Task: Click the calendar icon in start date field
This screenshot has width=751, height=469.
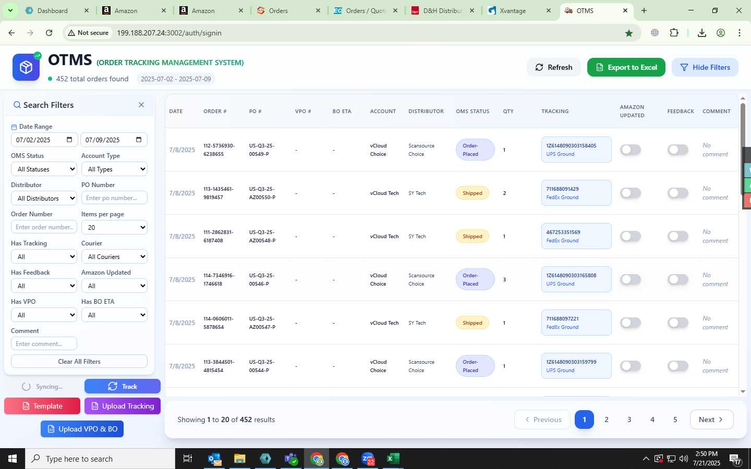Action: click(x=69, y=140)
